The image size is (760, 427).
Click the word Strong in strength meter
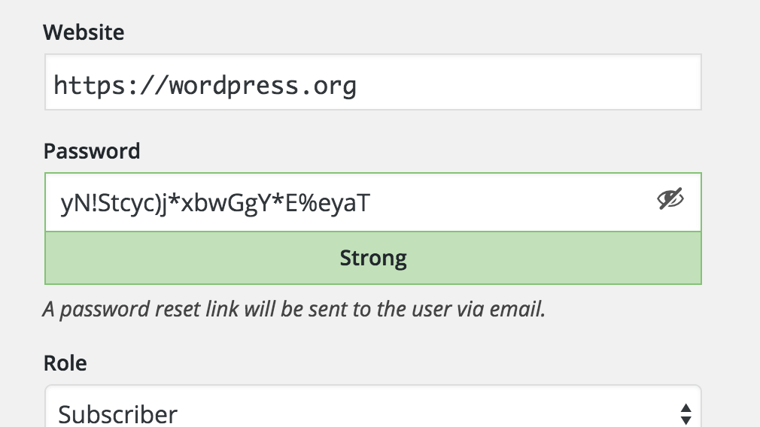373,258
